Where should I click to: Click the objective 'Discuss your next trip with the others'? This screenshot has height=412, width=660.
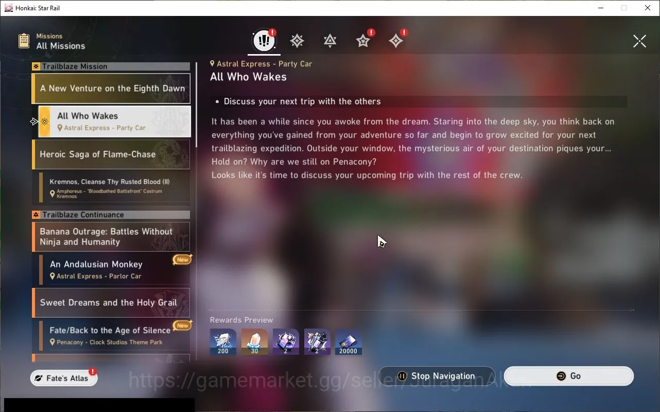coord(302,101)
